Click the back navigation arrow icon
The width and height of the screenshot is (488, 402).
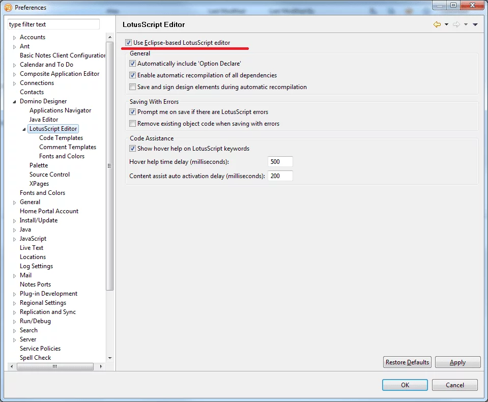[x=437, y=24]
